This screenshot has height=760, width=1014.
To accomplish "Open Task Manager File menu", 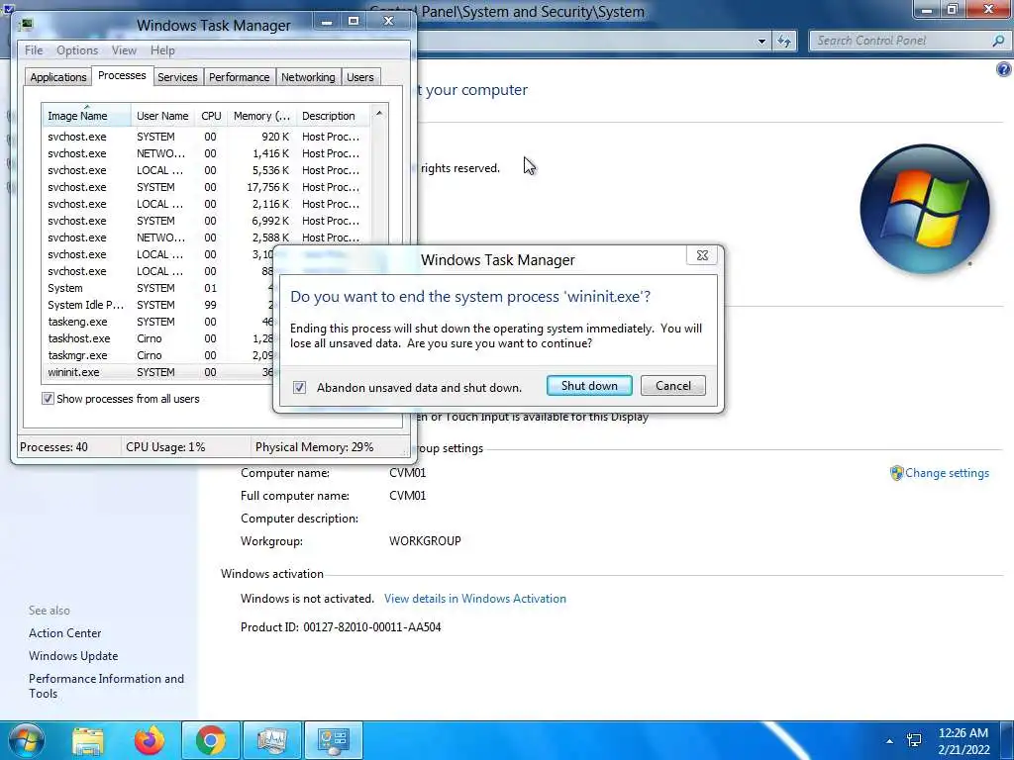I will [34, 50].
